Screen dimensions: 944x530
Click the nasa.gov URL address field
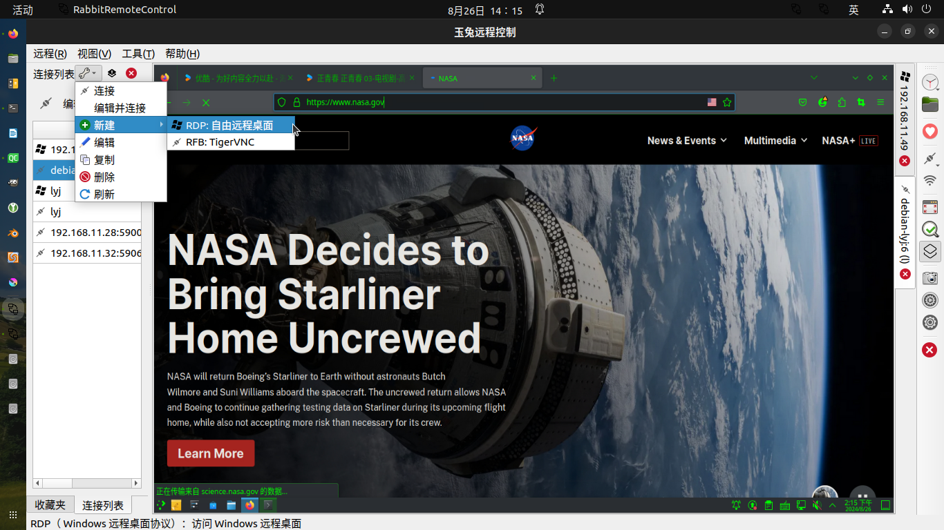[498, 102]
